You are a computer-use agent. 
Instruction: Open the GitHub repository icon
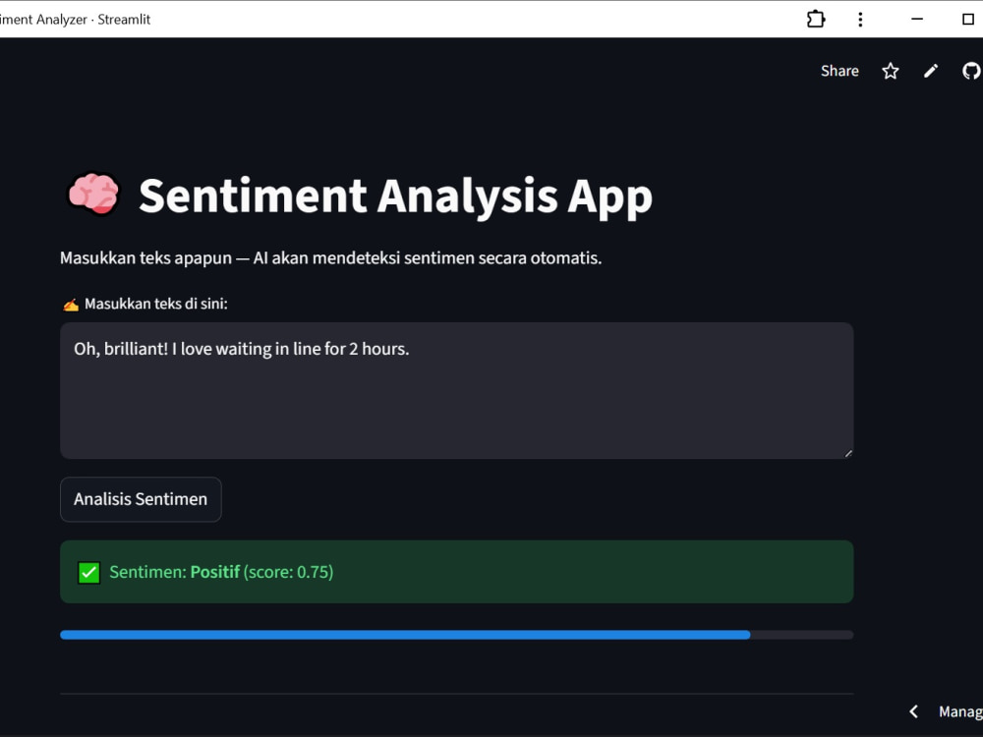(972, 71)
